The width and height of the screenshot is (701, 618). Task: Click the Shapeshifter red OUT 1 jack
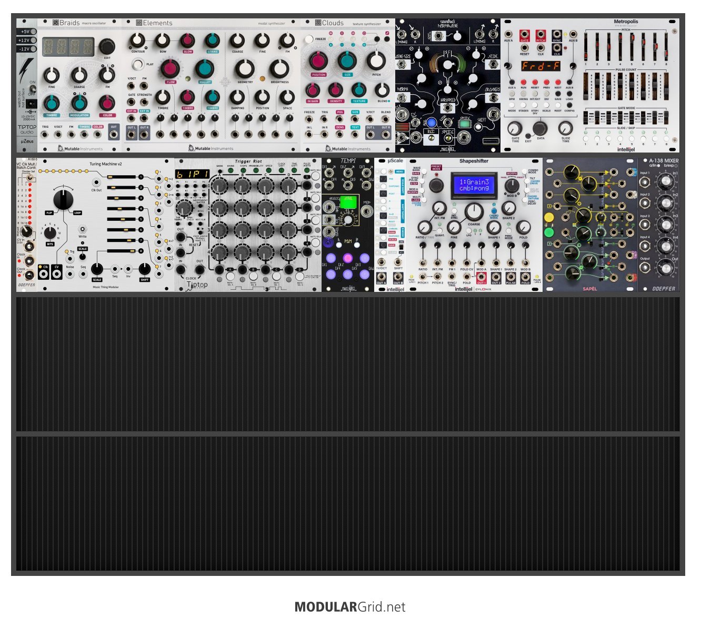point(481,277)
